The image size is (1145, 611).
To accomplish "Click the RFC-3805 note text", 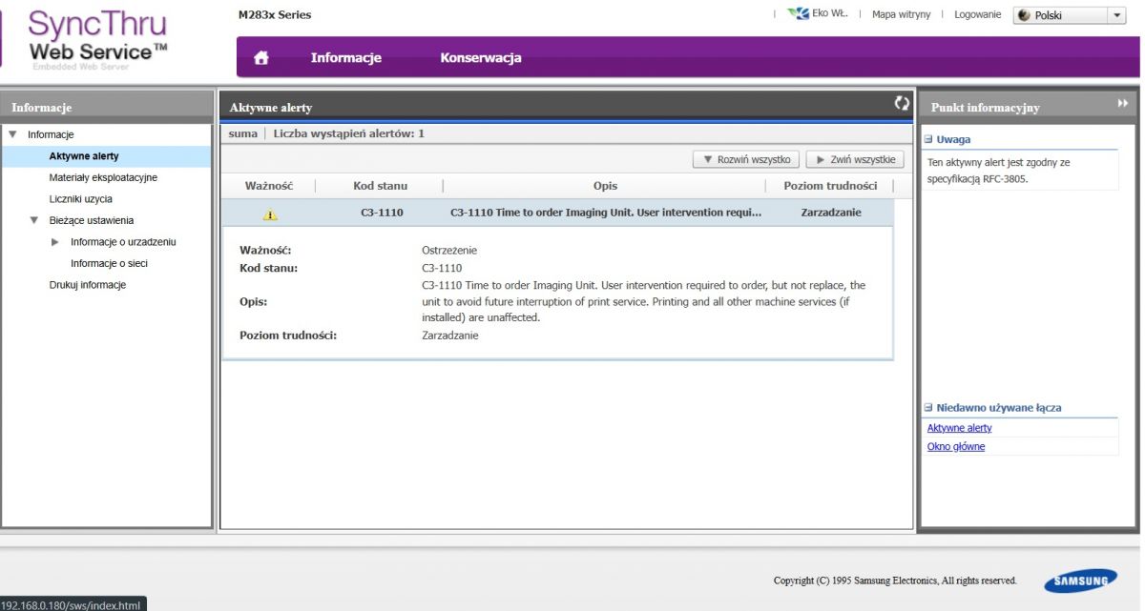I will coord(999,171).
